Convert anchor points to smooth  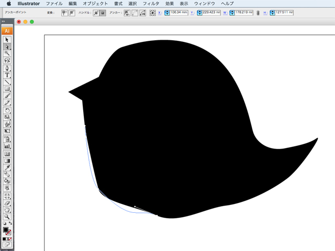tap(72, 13)
